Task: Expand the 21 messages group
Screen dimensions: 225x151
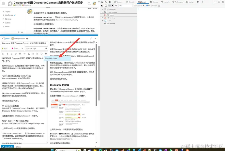Action: click(x=102, y=9)
